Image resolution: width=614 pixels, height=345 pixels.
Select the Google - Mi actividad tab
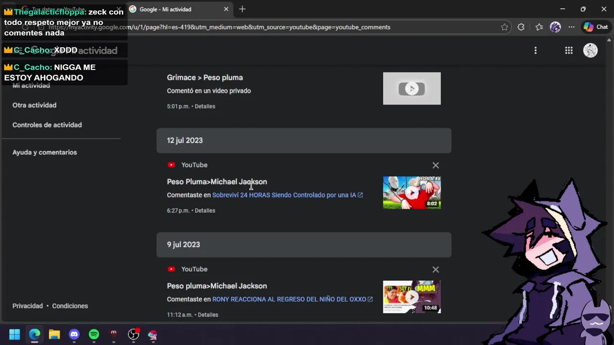point(178,9)
